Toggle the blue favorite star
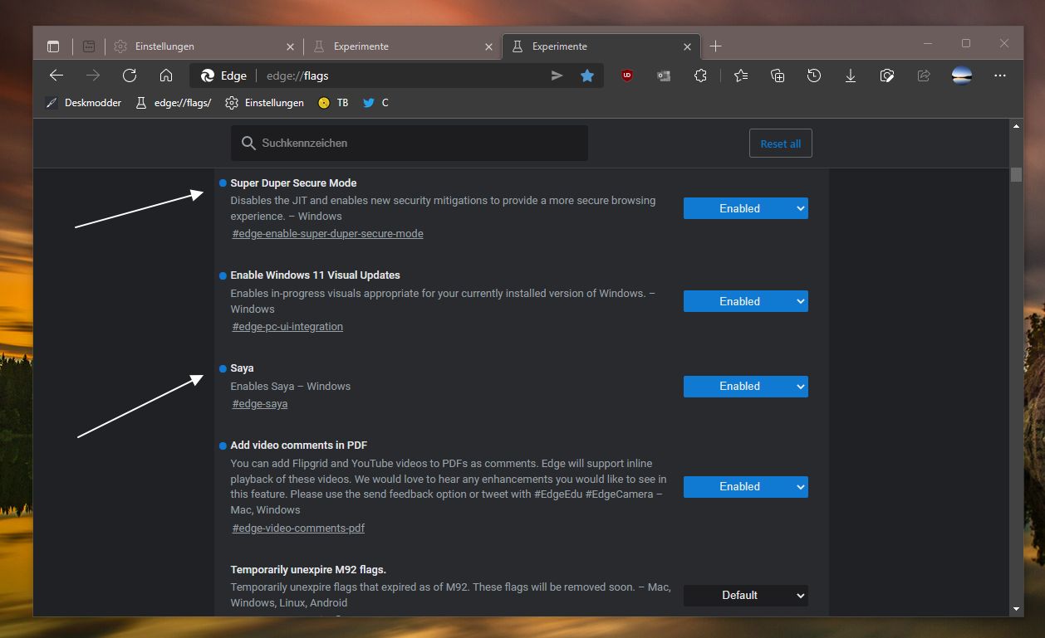 [x=587, y=75]
